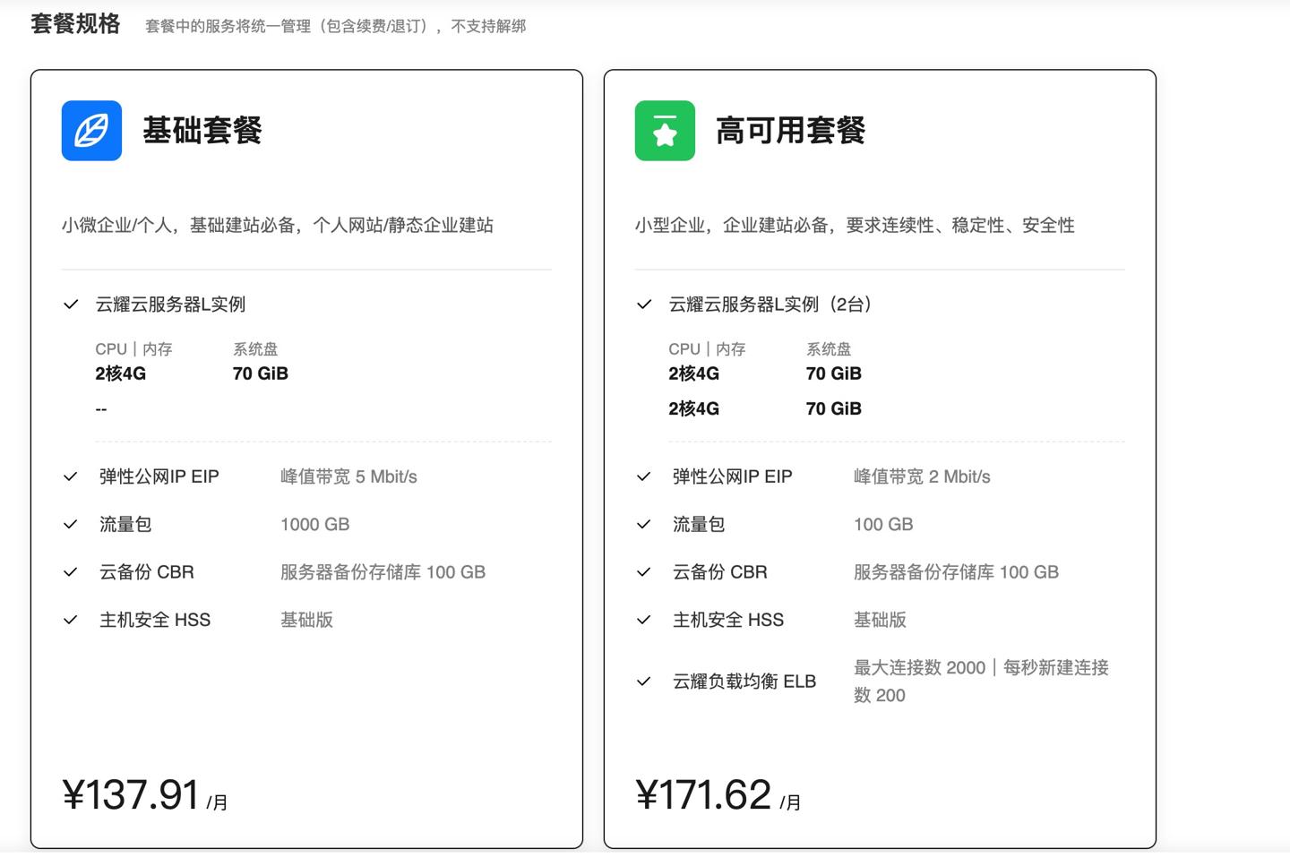Expand the 2核4G CPU specification row
Viewport: 1290px width, 866px height.
coord(122,373)
